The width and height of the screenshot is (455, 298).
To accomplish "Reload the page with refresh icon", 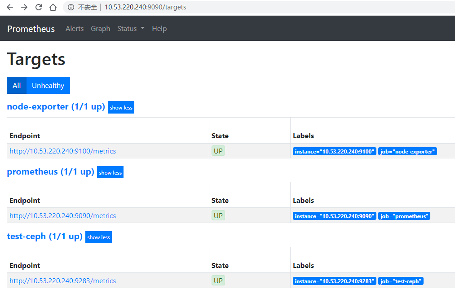I will pos(39,7).
